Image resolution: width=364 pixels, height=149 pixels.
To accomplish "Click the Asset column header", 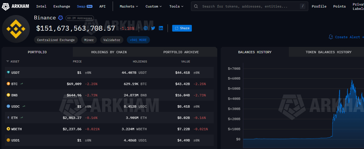I will pos(15,62).
